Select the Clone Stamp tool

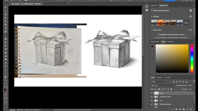pos(6,39)
